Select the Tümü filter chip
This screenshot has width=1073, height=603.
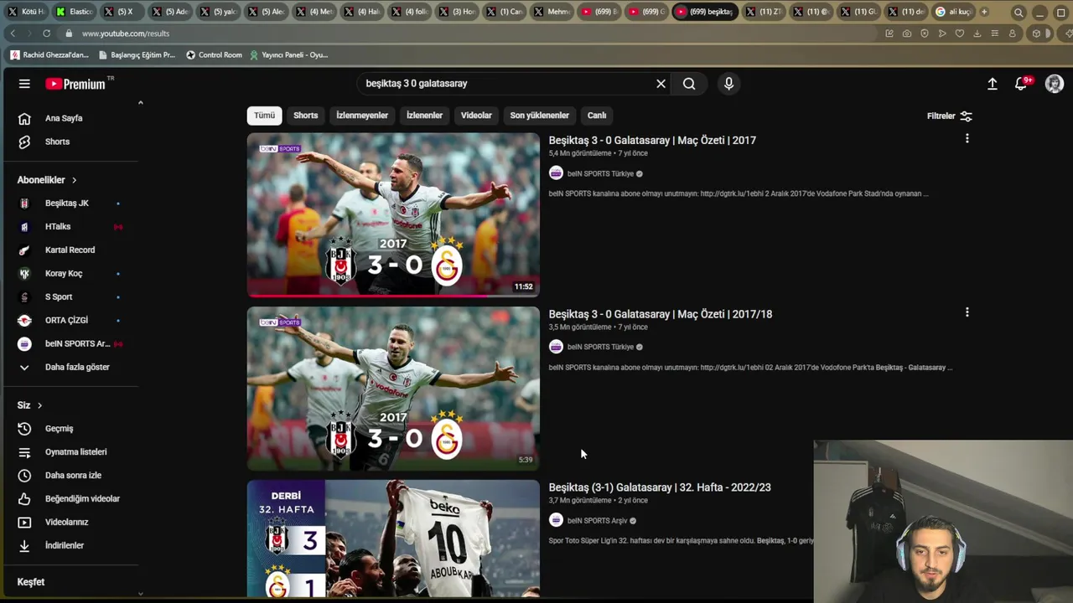tap(264, 116)
